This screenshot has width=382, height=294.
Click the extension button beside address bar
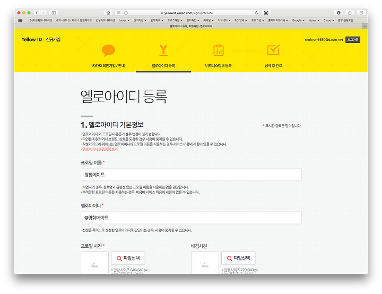(x=266, y=13)
